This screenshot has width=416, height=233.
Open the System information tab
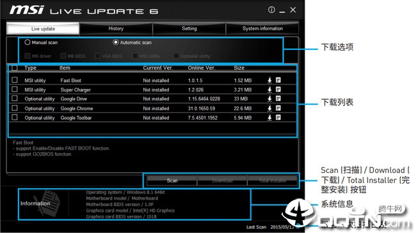point(262,29)
